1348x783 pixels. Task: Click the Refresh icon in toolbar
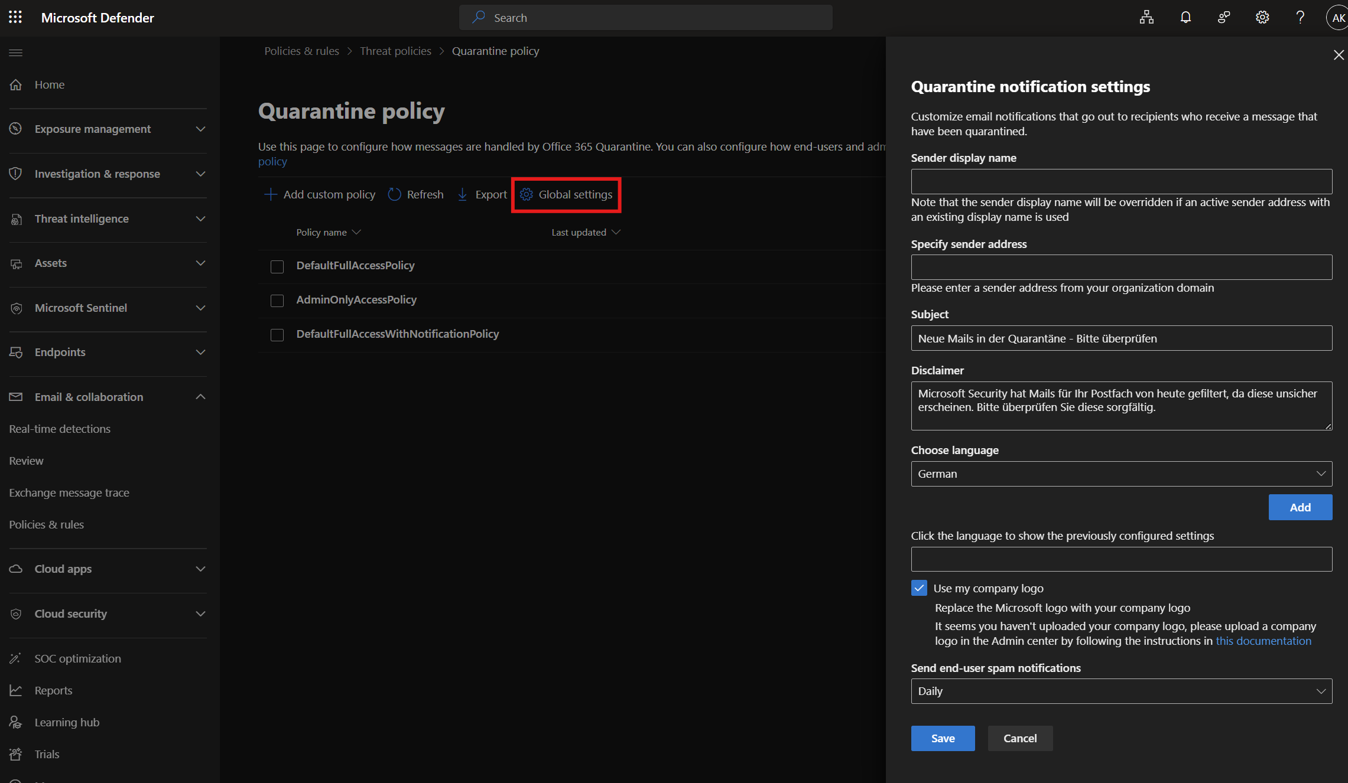394,194
